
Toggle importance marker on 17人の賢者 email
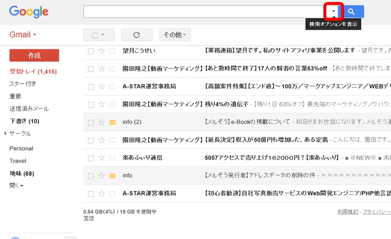[113, 69]
